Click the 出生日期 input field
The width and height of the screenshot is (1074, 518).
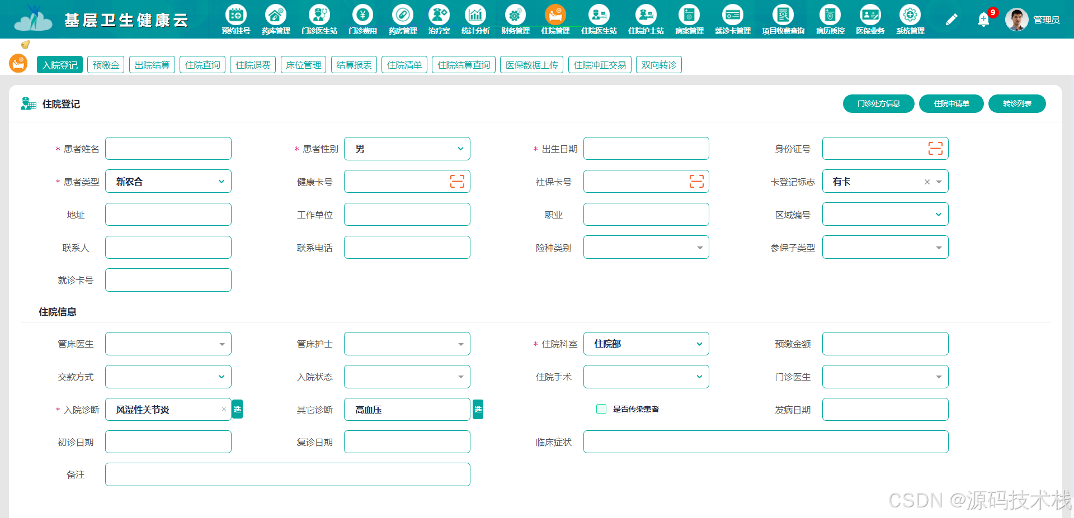pyautogui.click(x=646, y=149)
